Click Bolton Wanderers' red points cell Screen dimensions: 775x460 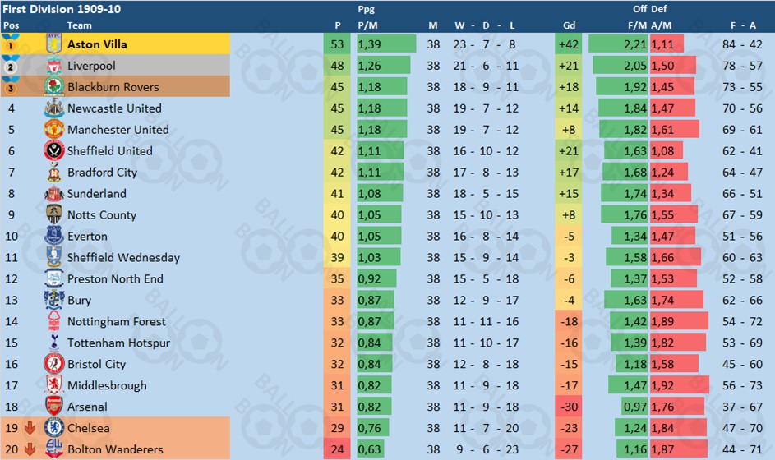click(337, 449)
